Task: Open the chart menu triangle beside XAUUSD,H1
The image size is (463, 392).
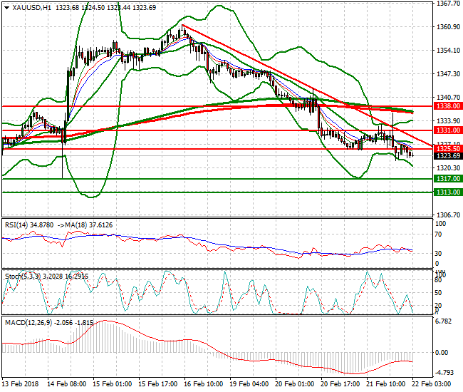Action: 7,8
